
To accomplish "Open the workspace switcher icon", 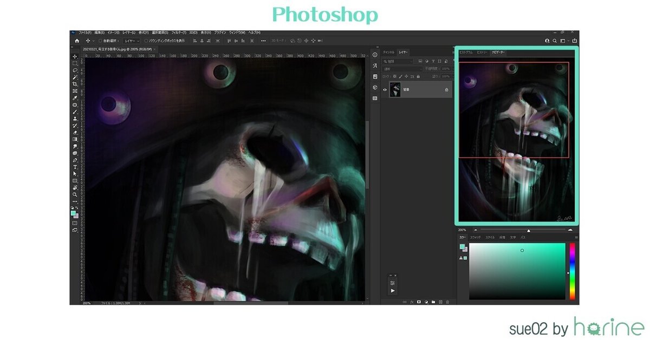I will coord(563,41).
